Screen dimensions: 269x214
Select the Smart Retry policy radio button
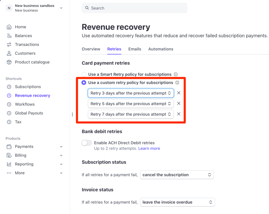click(x=84, y=74)
